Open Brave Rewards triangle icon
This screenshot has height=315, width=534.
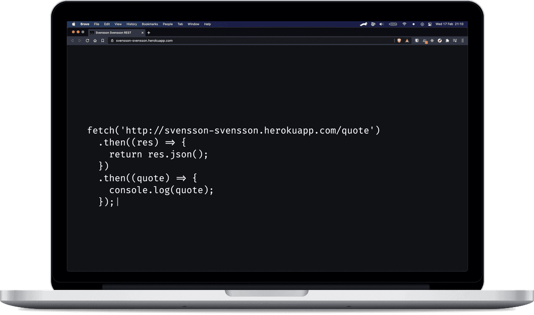pos(407,40)
